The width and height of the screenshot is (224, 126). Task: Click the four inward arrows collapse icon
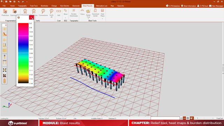click(x=5, y=76)
